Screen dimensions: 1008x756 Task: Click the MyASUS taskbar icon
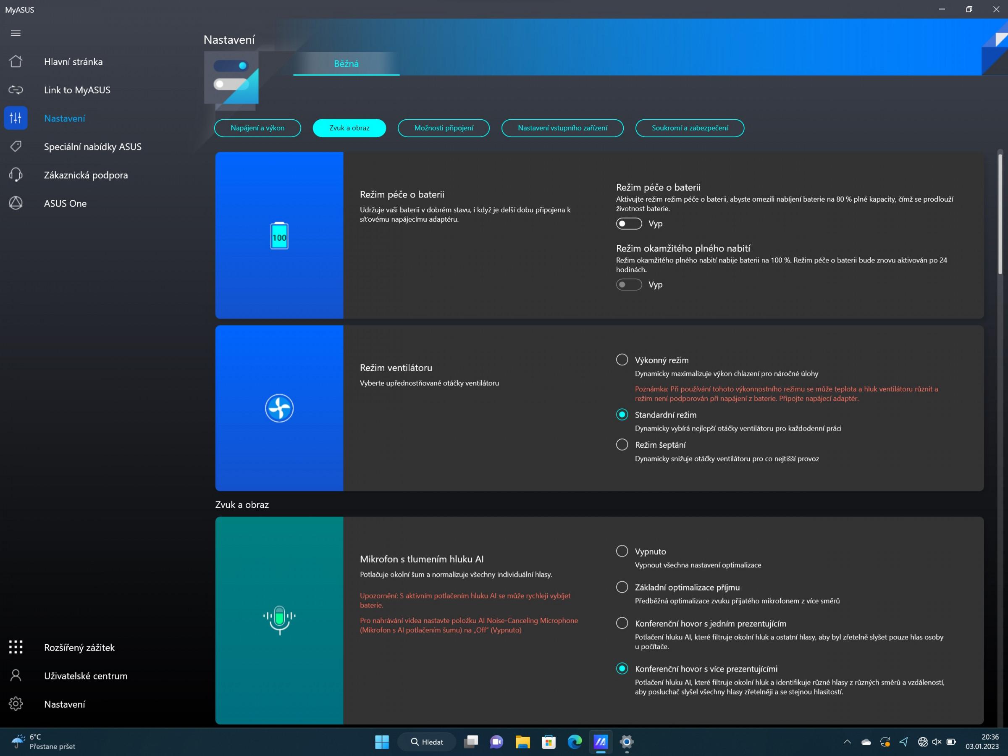pos(601,742)
